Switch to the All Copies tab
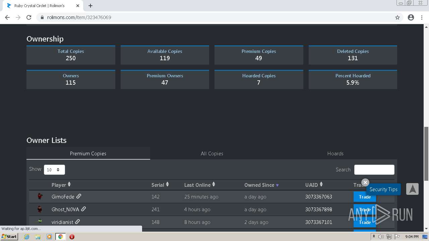This screenshot has height=241, width=429. (x=212, y=153)
